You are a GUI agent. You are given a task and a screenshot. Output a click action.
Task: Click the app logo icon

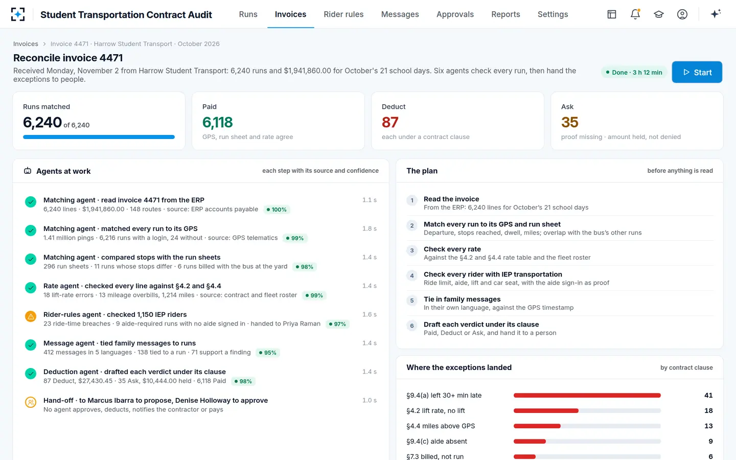click(18, 14)
